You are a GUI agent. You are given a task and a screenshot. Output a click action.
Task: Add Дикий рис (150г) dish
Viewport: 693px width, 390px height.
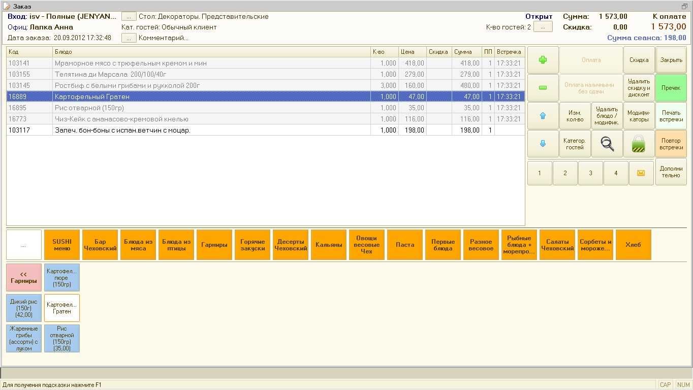[24, 308]
